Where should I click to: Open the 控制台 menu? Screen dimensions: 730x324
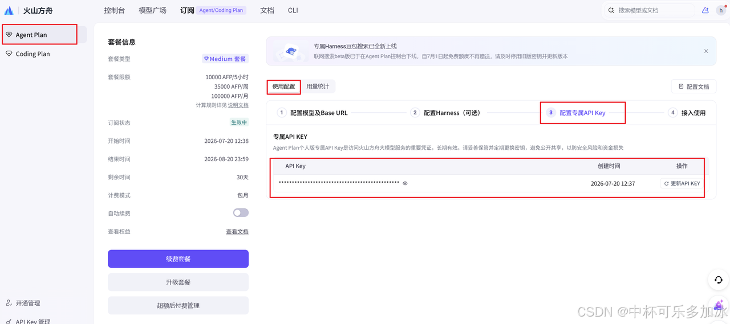point(114,10)
